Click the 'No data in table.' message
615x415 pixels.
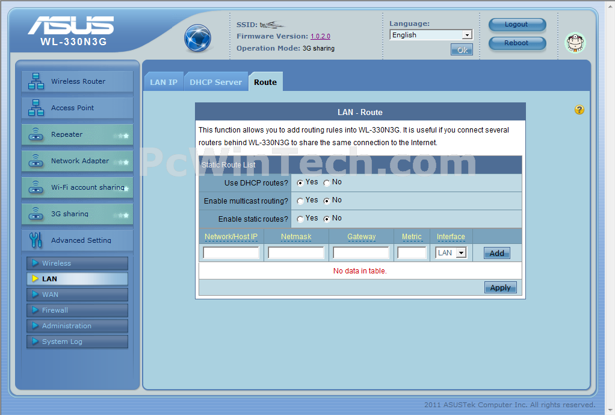(x=360, y=271)
